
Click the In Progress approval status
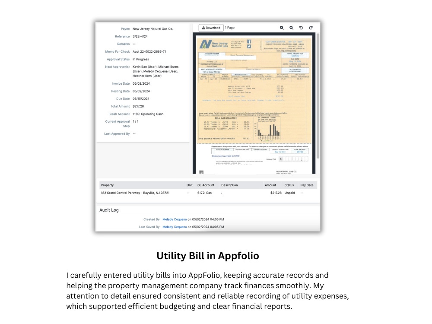[x=140, y=59]
